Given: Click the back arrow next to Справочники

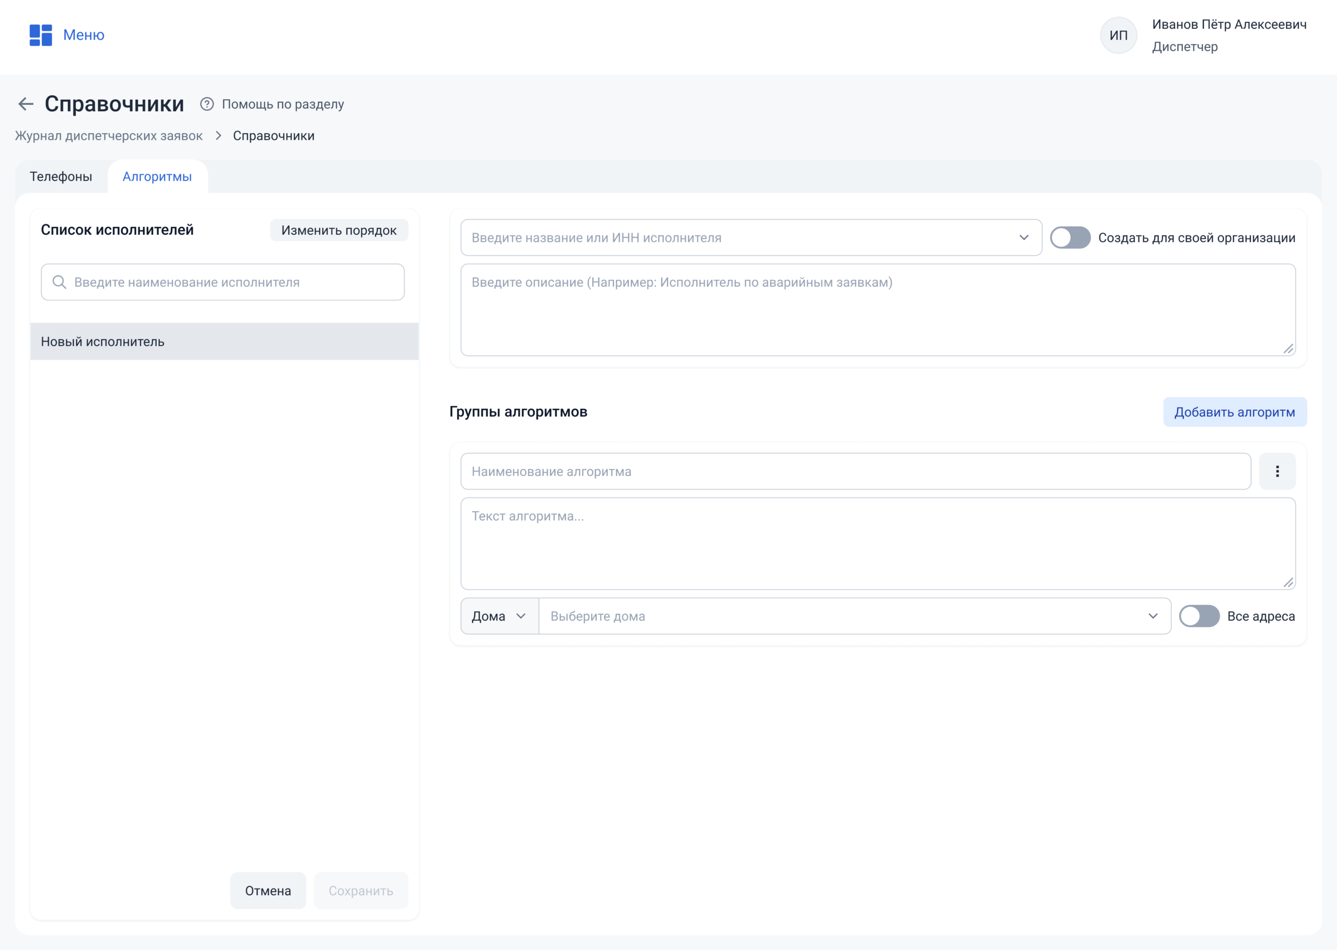Looking at the screenshot, I should [x=26, y=104].
